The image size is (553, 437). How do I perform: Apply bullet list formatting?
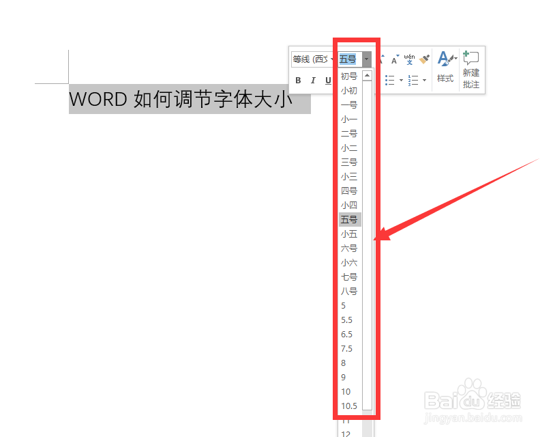[390, 79]
